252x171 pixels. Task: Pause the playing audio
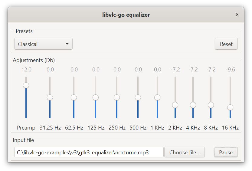click(x=226, y=152)
